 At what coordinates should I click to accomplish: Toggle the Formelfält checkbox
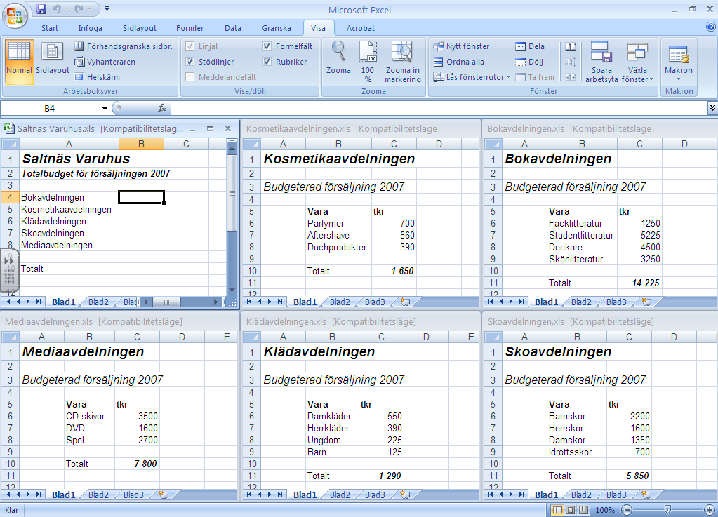(x=267, y=46)
